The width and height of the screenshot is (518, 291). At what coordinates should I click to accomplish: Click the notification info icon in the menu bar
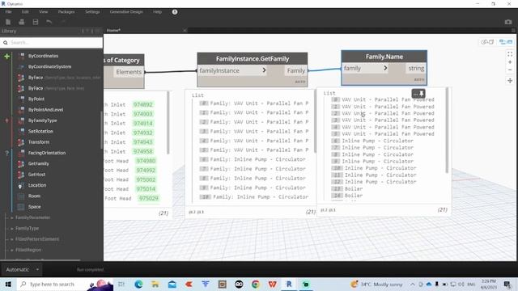(175, 12)
